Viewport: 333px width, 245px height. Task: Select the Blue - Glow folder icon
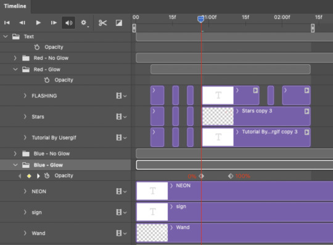pos(26,165)
